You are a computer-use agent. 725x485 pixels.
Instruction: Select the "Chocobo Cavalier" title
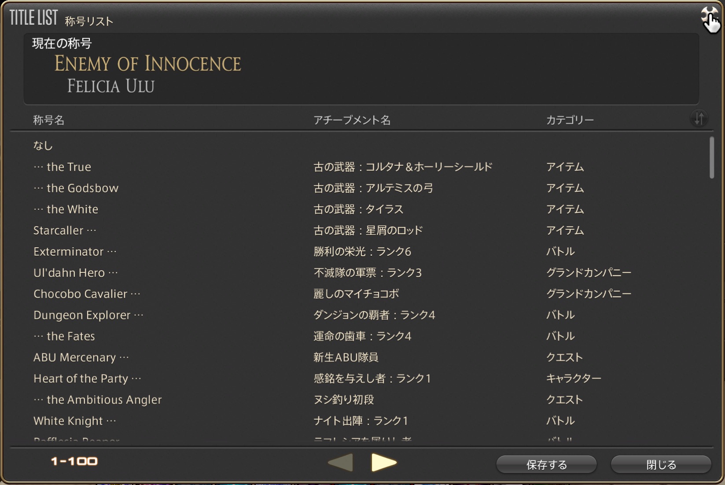(x=87, y=294)
